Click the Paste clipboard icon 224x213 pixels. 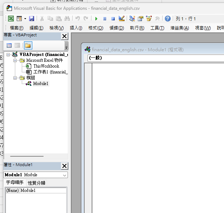tap(58, 19)
